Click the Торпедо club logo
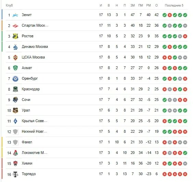 click(15, 174)
